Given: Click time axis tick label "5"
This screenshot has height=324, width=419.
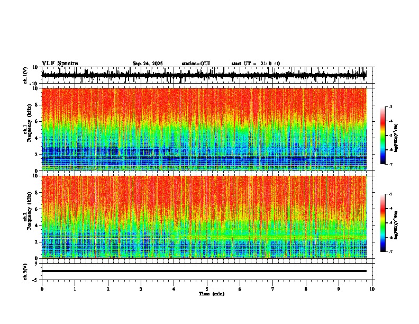Looking at the screenshot, I should coord(207,289).
